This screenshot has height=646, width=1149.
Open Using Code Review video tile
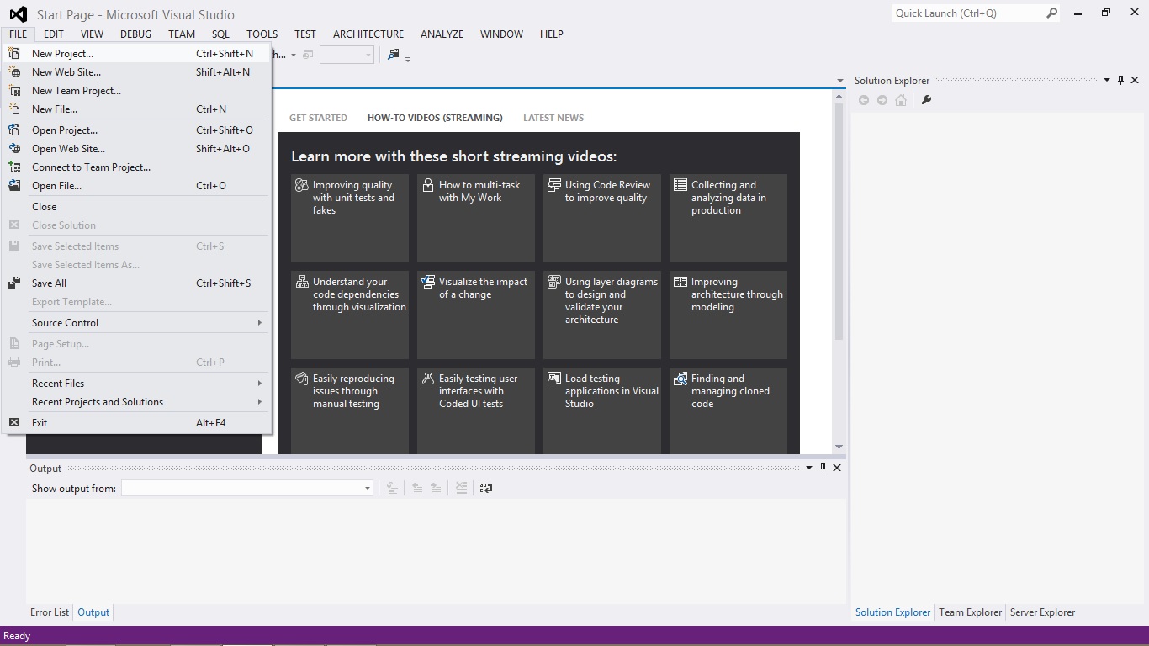coord(602,219)
